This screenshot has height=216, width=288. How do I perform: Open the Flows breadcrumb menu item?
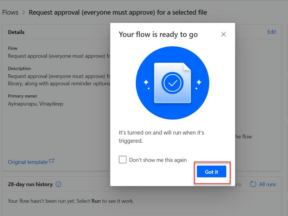[x=10, y=12]
